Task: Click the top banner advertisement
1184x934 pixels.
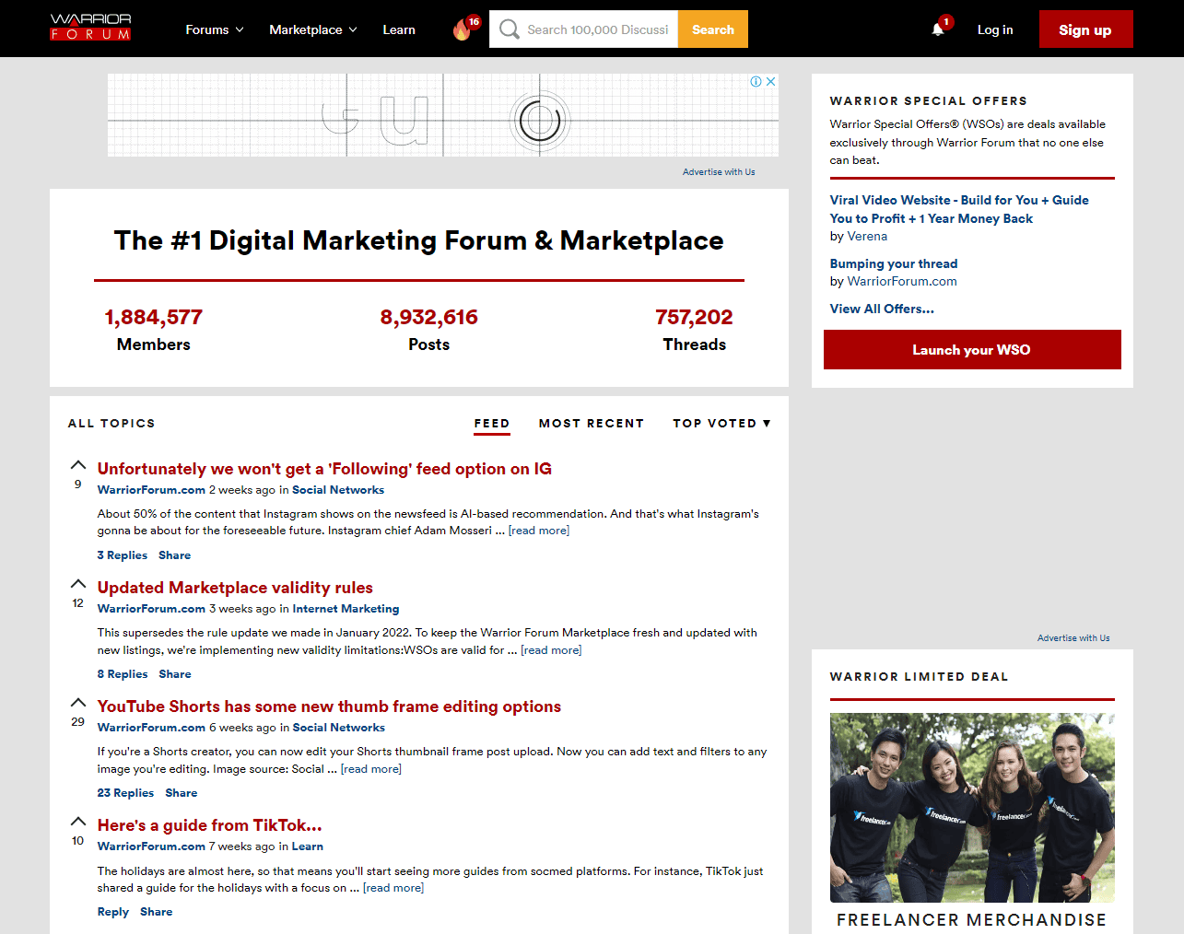Action: tap(443, 115)
